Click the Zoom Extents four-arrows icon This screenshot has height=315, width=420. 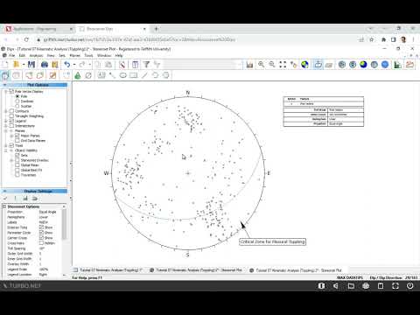pyautogui.click(x=283, y=65)
